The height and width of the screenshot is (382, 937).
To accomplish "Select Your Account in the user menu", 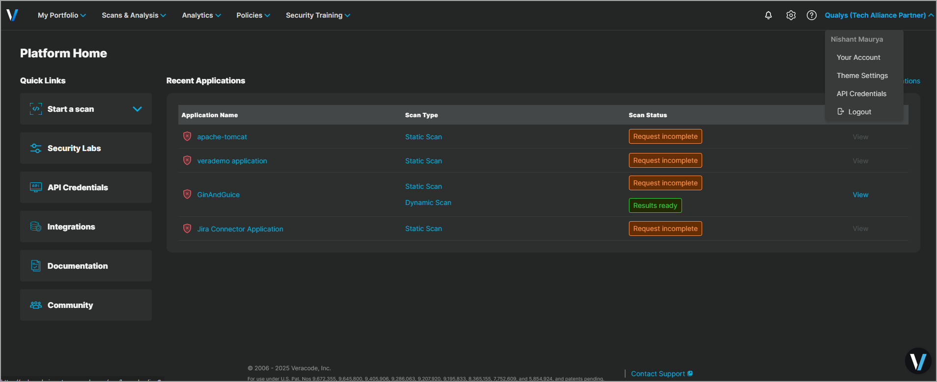I will pyautogui.click(x=858, y=57).
